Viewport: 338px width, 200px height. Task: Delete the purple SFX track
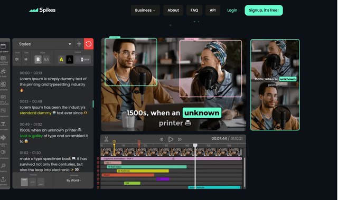pos(98,179)
